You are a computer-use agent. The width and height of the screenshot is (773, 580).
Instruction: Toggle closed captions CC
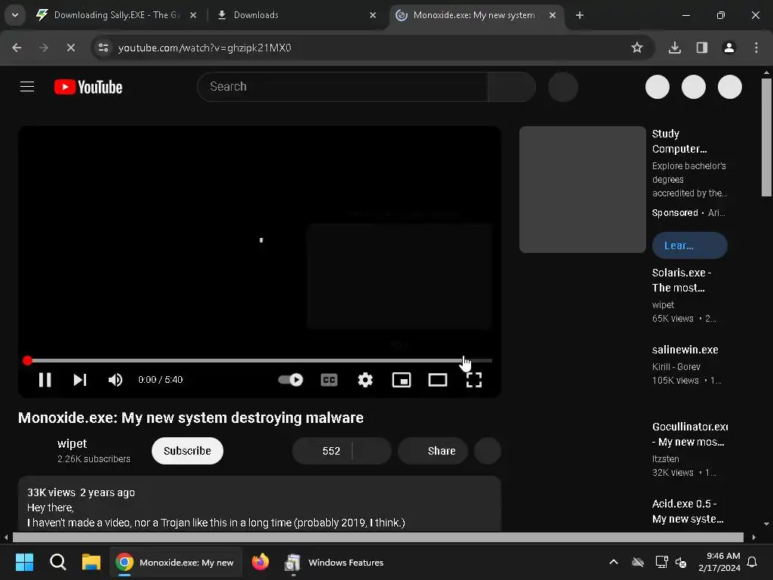click(x=329, y=380)
